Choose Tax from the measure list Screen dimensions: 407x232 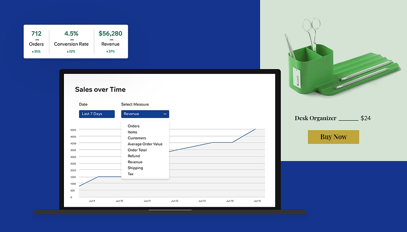pos(131,174)
